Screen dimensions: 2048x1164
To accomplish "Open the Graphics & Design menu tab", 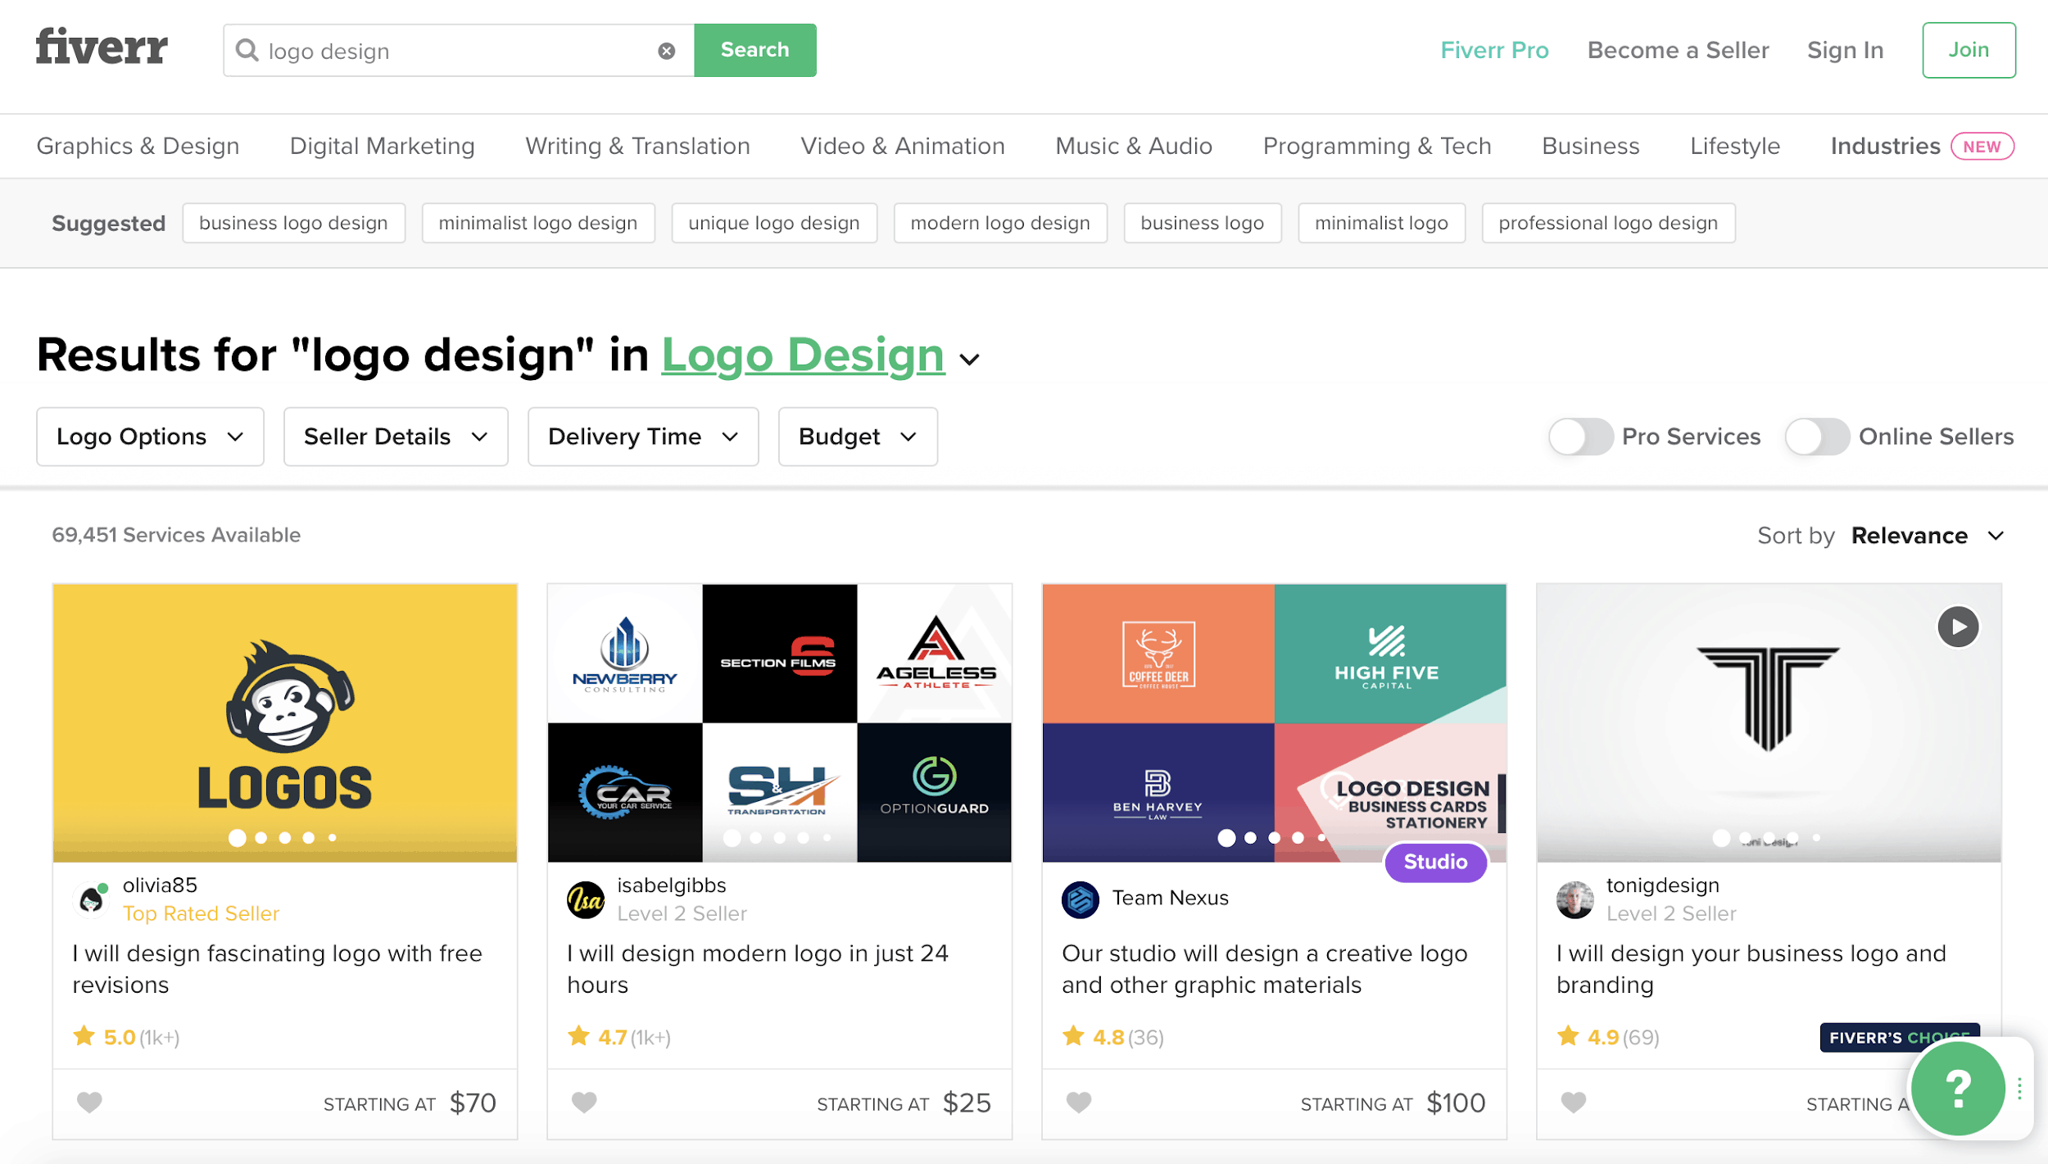I will (x=138, y=145).
